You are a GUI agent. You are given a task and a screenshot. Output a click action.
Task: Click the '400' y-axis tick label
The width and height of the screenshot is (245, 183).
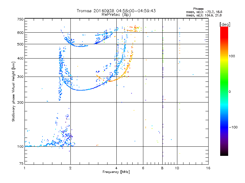point(20,58)
